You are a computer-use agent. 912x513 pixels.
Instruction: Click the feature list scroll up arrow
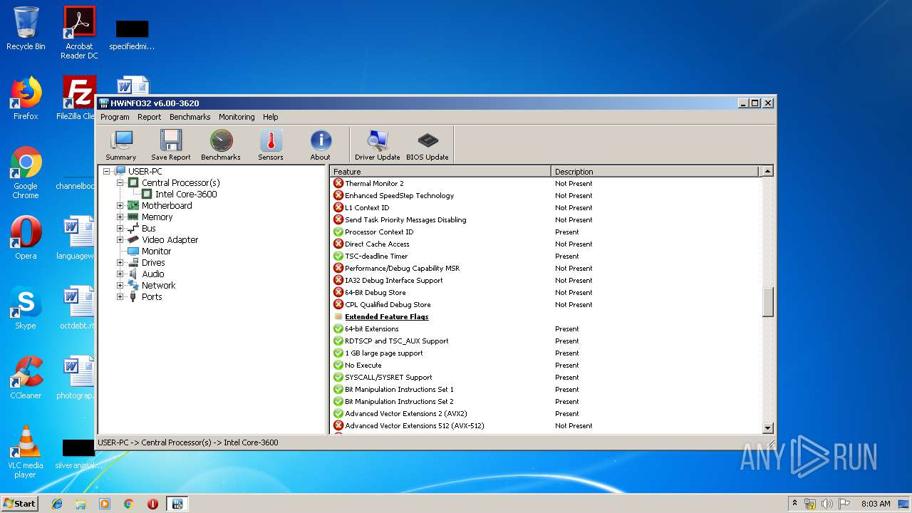(767, 171)
